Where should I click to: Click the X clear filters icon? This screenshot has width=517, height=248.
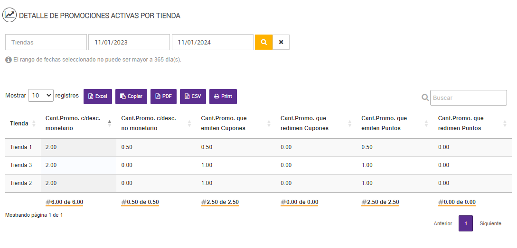(281, 42)
